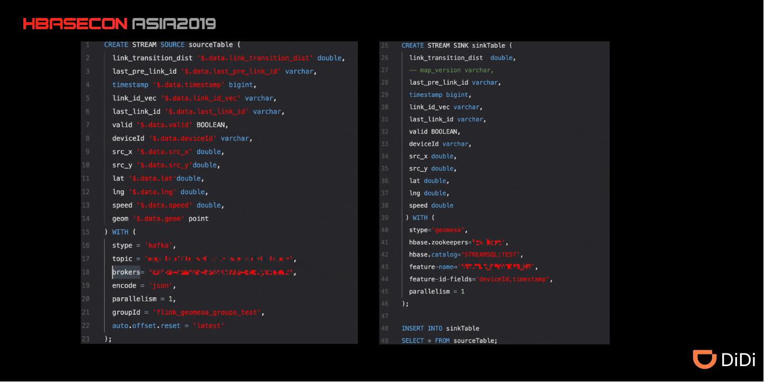Screen dimensions: 764x382
Task: Click the 'groupId' property name
Action: coord(126,312)
